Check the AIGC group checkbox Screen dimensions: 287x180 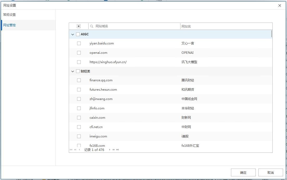click(x=78, y=34)
